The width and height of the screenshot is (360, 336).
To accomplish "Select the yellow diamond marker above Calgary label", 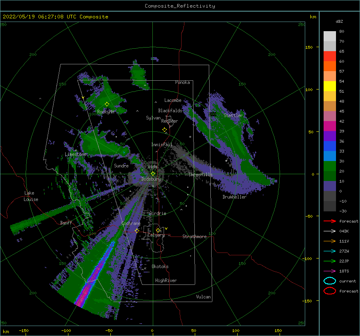I will 158,230.
